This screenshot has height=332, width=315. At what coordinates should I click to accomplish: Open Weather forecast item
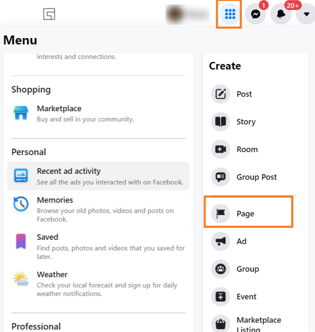pos(52,275)
